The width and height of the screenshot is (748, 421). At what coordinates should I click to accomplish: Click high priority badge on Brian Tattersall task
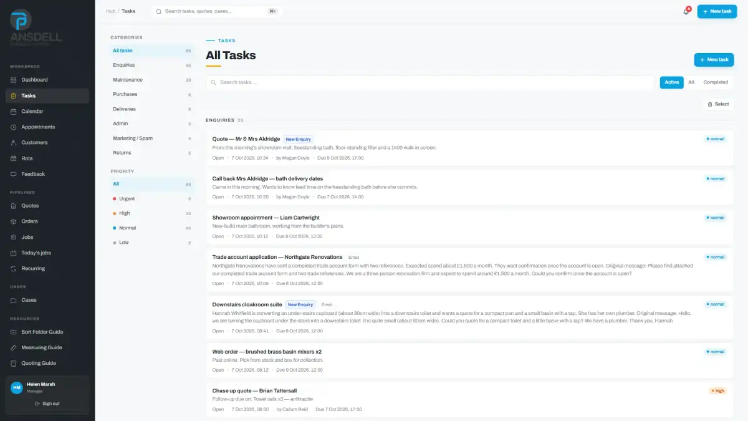tap(718, 391)
